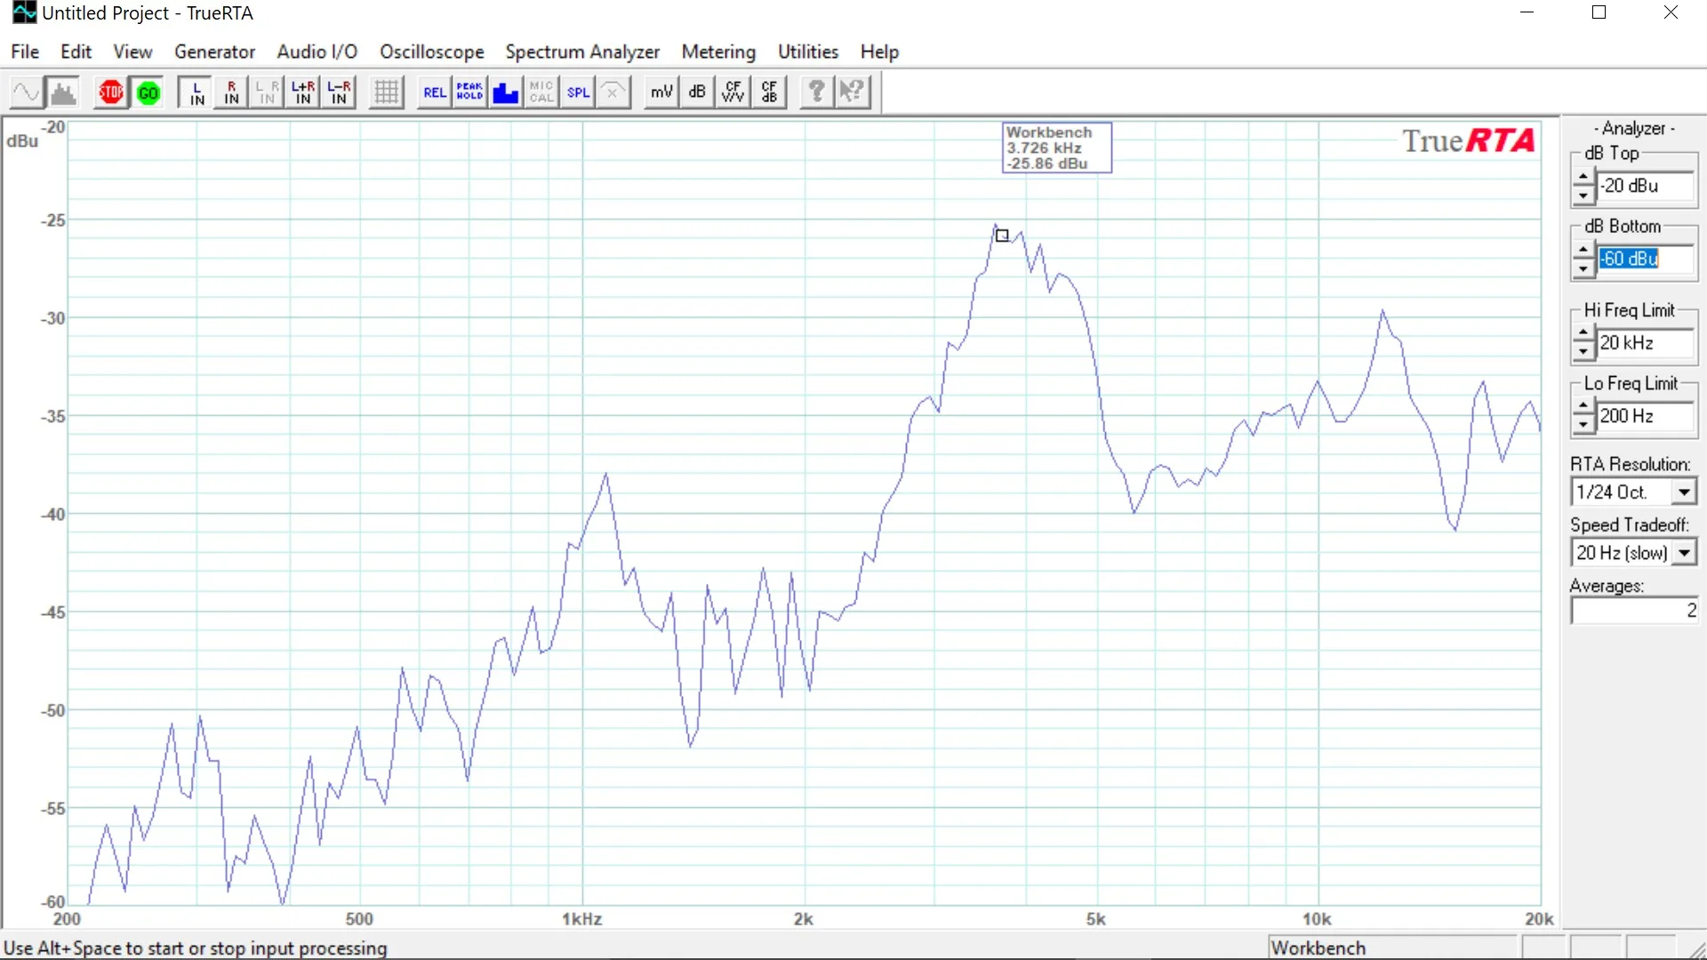Increase dB Top with up arrow

coord(1583,177)
